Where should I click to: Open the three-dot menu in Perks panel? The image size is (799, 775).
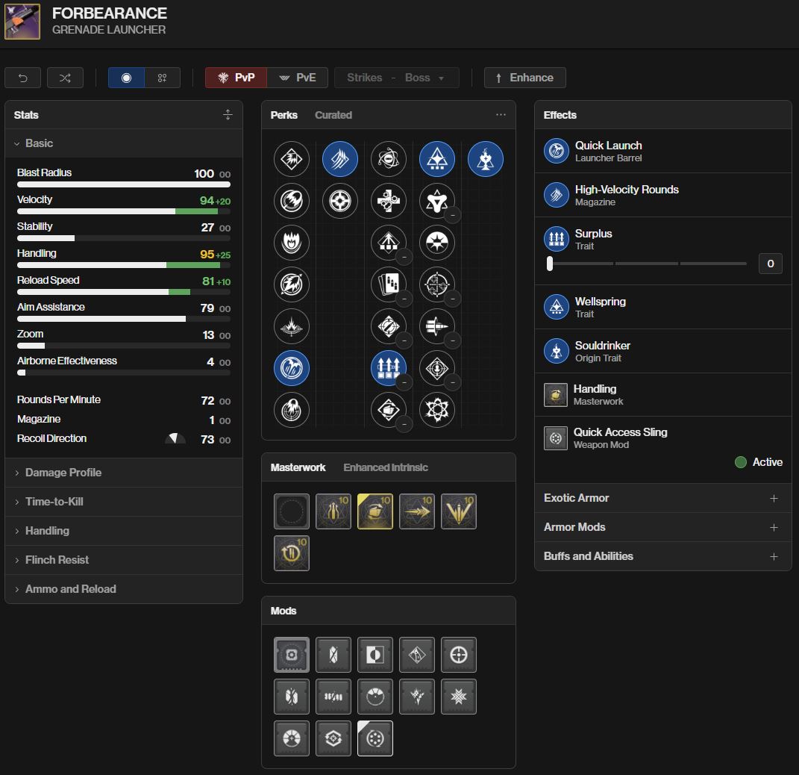pos(501,115)
